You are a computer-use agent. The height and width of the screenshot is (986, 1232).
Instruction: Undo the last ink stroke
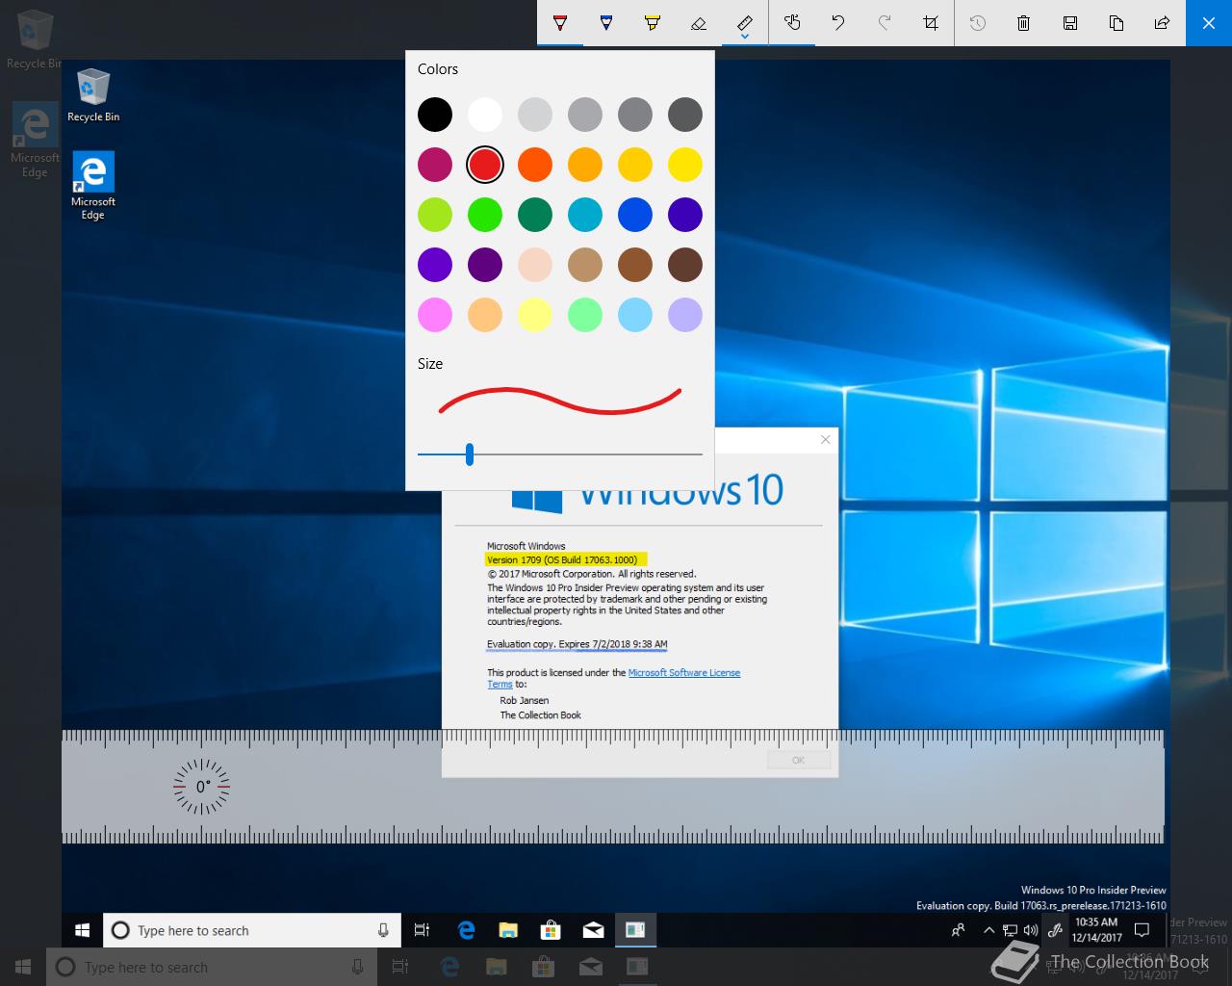pos(838,22)
